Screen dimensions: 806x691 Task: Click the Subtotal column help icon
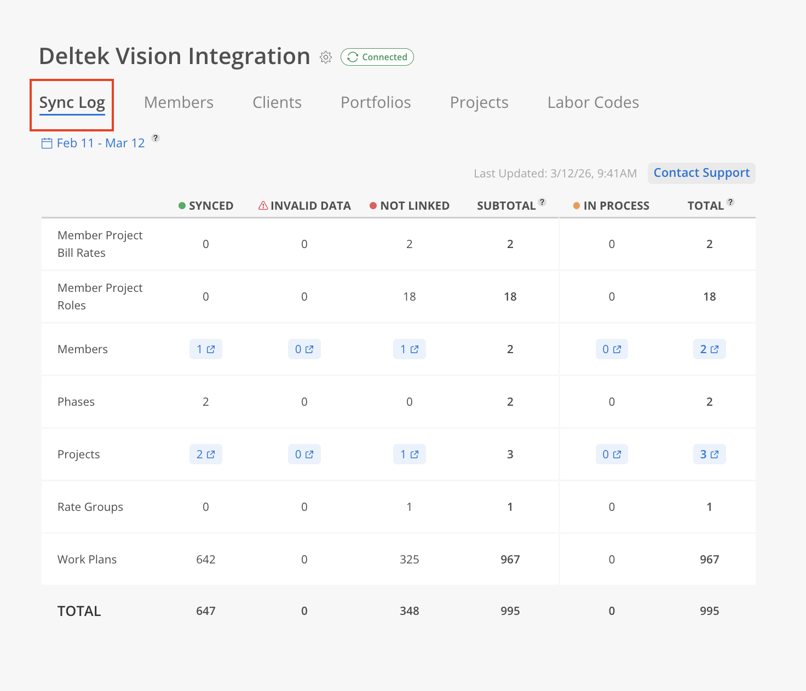[542, 202]
